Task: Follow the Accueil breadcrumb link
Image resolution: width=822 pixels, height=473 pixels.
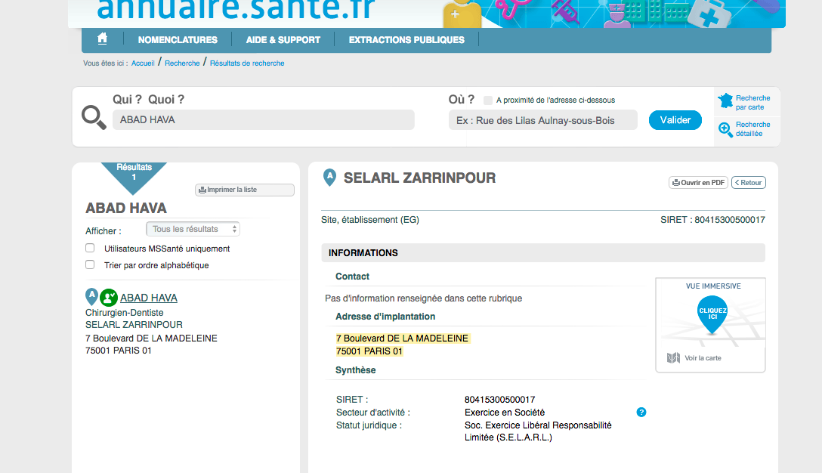Action: click(143, 63)
